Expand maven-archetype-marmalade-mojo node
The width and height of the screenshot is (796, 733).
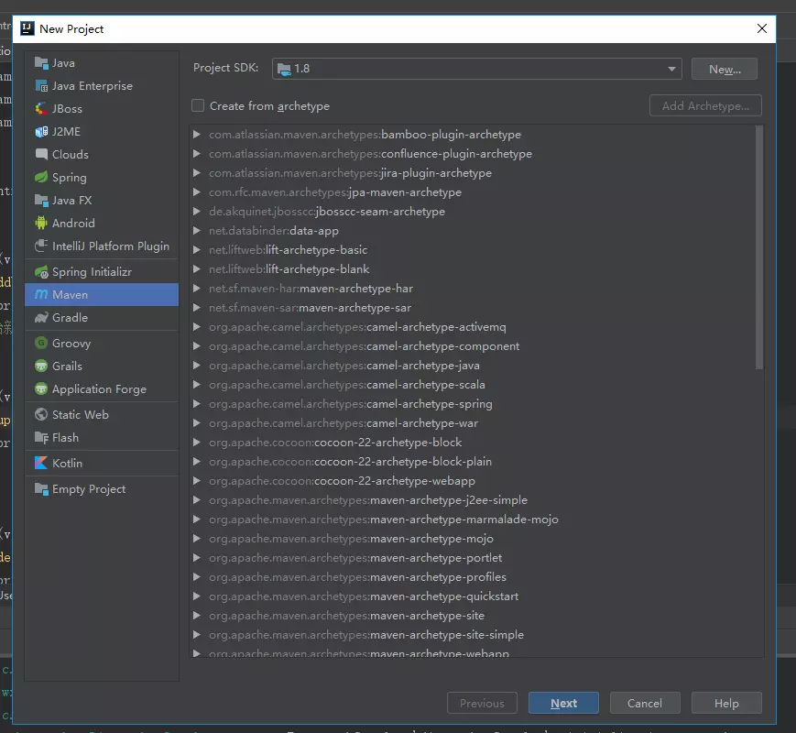(x=196, y=520)
